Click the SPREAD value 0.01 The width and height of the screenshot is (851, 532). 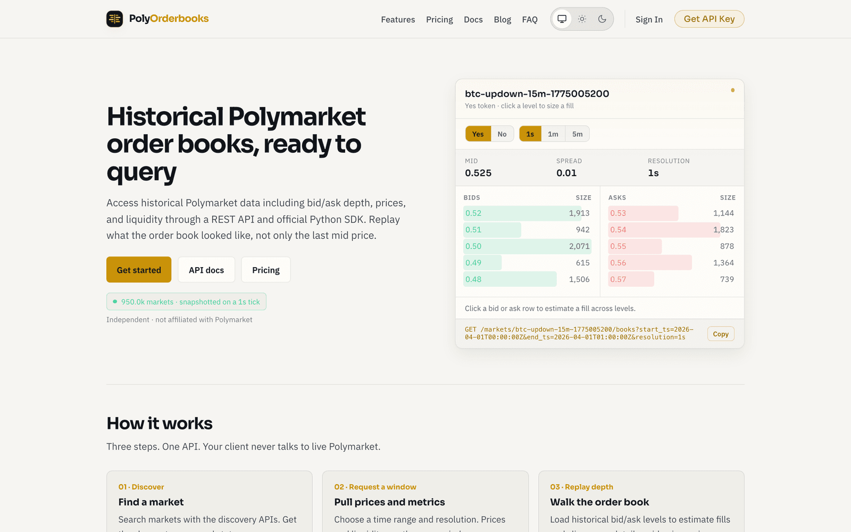566,173
